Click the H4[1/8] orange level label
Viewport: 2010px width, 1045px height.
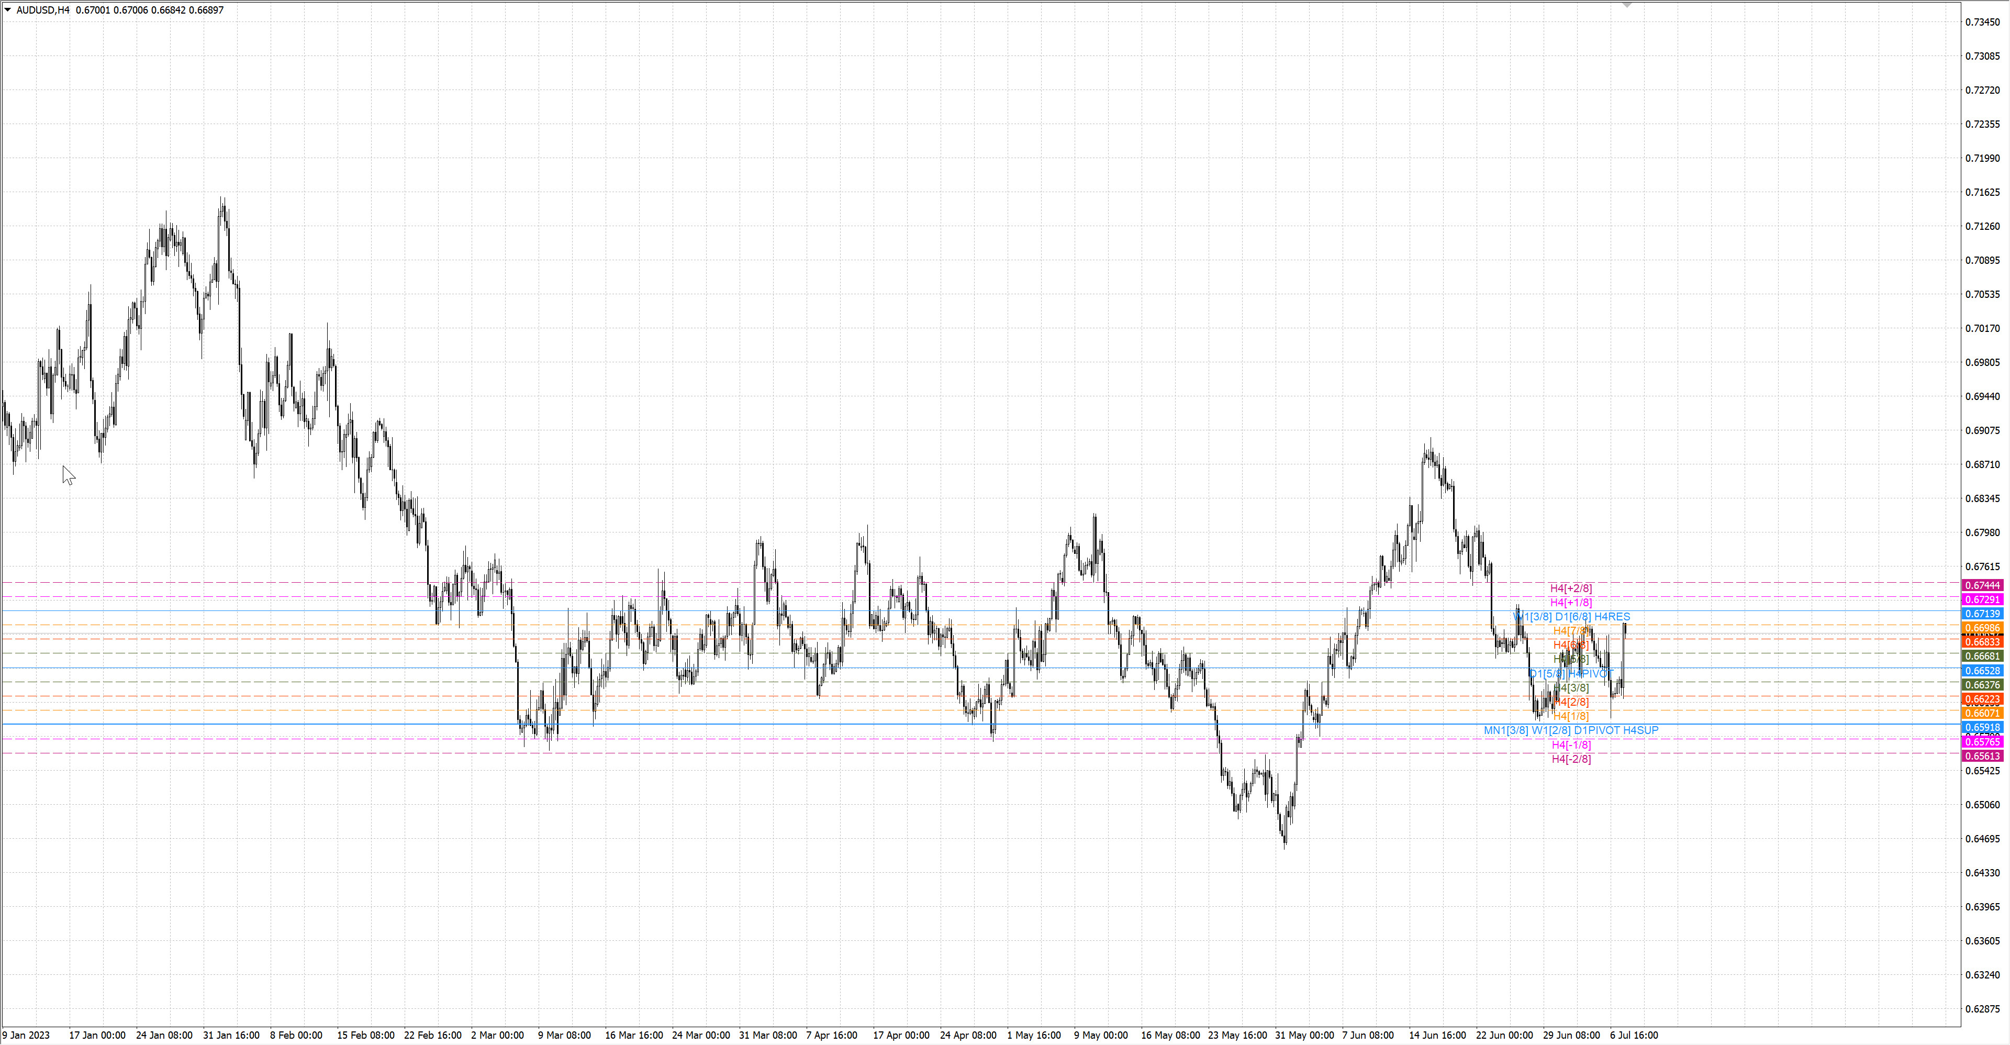coord(1571,716)
